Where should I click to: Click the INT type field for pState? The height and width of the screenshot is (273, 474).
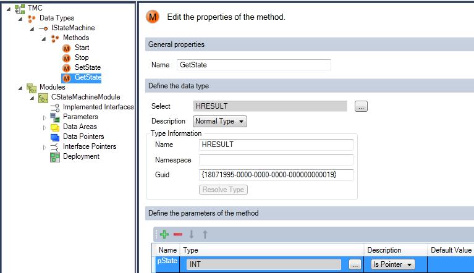[x=264, y=264]
